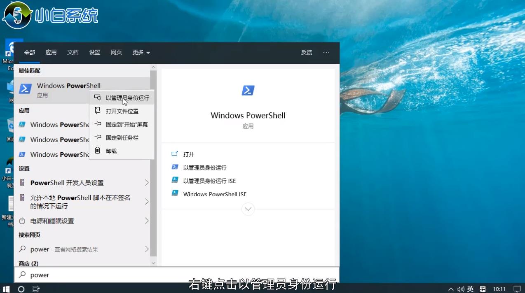
Task: Click 固定到"开始"屏幕 context menu entry
Action: (122, 124)
